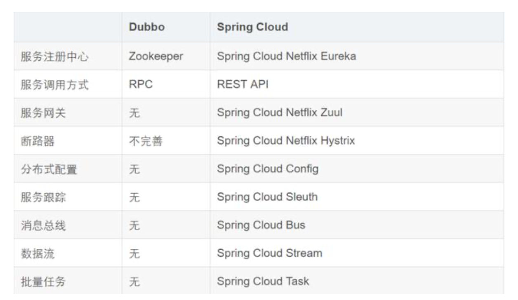
Task: Select the RPC cell
Action: (141, 84)
